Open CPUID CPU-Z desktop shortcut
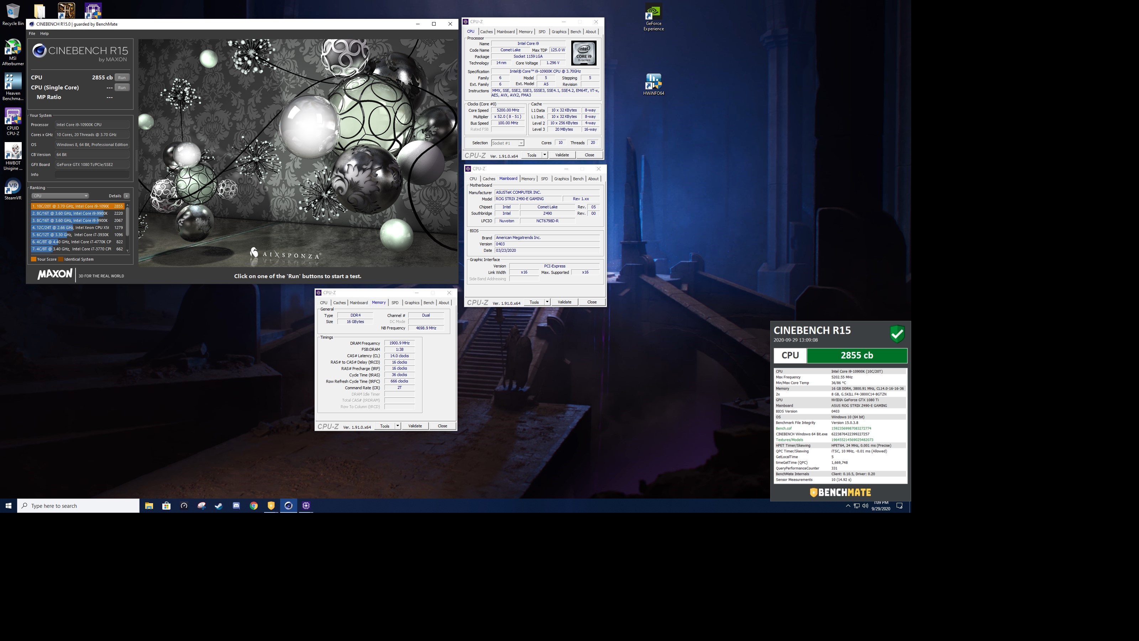This screenshot has width=1139, height=641. tap(13, 122)
